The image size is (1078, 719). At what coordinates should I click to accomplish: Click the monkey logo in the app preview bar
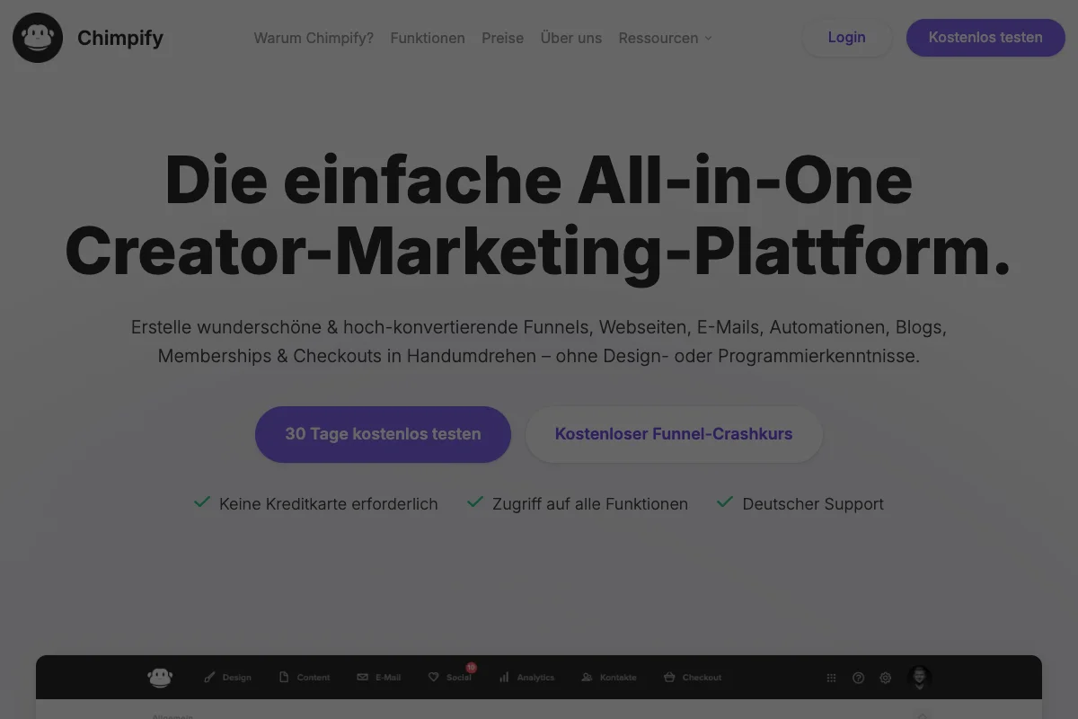coord(160,678)
